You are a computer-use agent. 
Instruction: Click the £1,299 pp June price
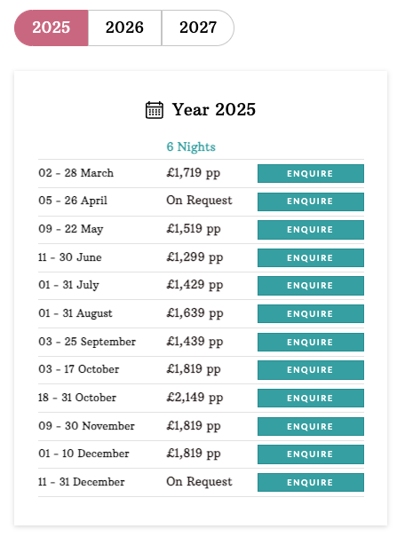click(195, 257)
